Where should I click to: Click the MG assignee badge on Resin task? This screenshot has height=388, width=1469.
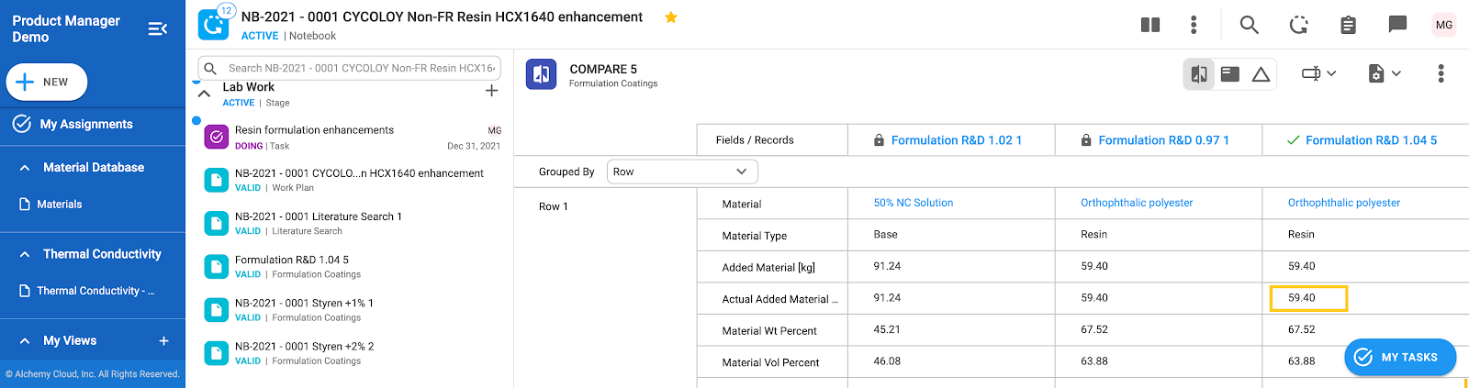pos(495,130)
